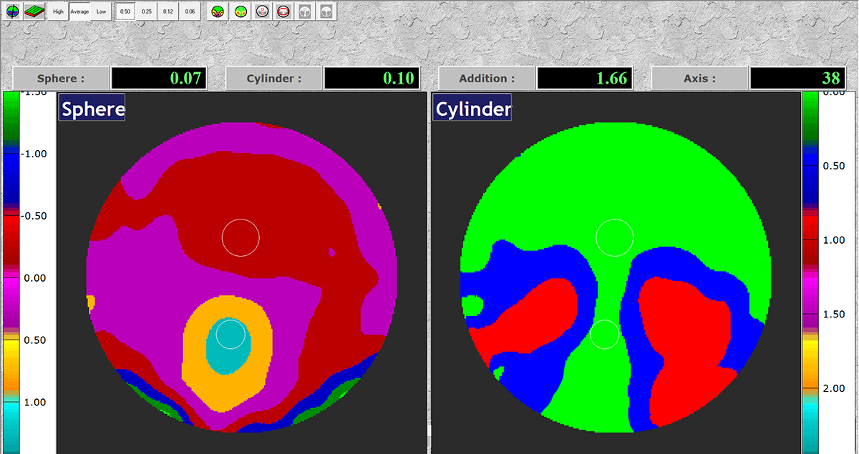Click the last grayed-out lens icon
The width and height of the screenshot is (859, 454).
(326, 11)
